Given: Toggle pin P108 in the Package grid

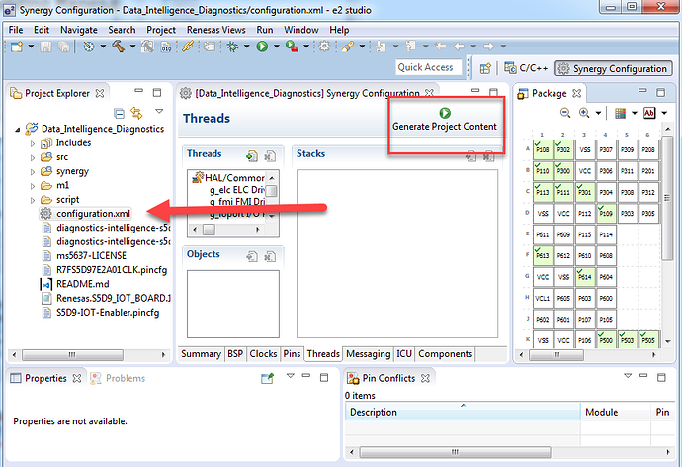Looking at the screenshot, I should click(x=542, y=149).
